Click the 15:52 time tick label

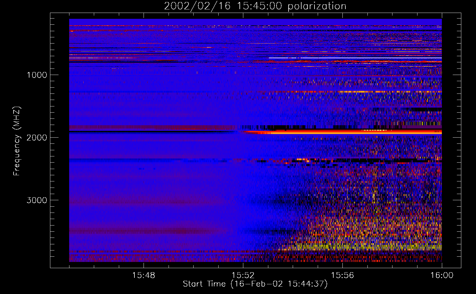tap(243, 275)
